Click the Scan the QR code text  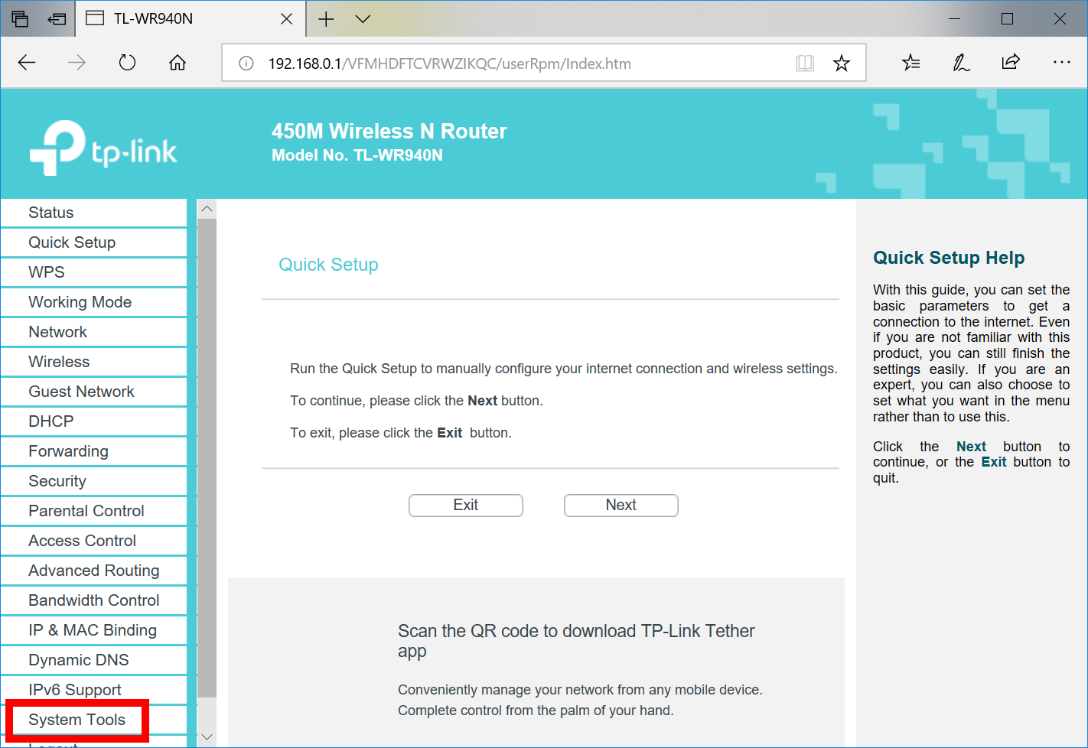click(576, 641)
